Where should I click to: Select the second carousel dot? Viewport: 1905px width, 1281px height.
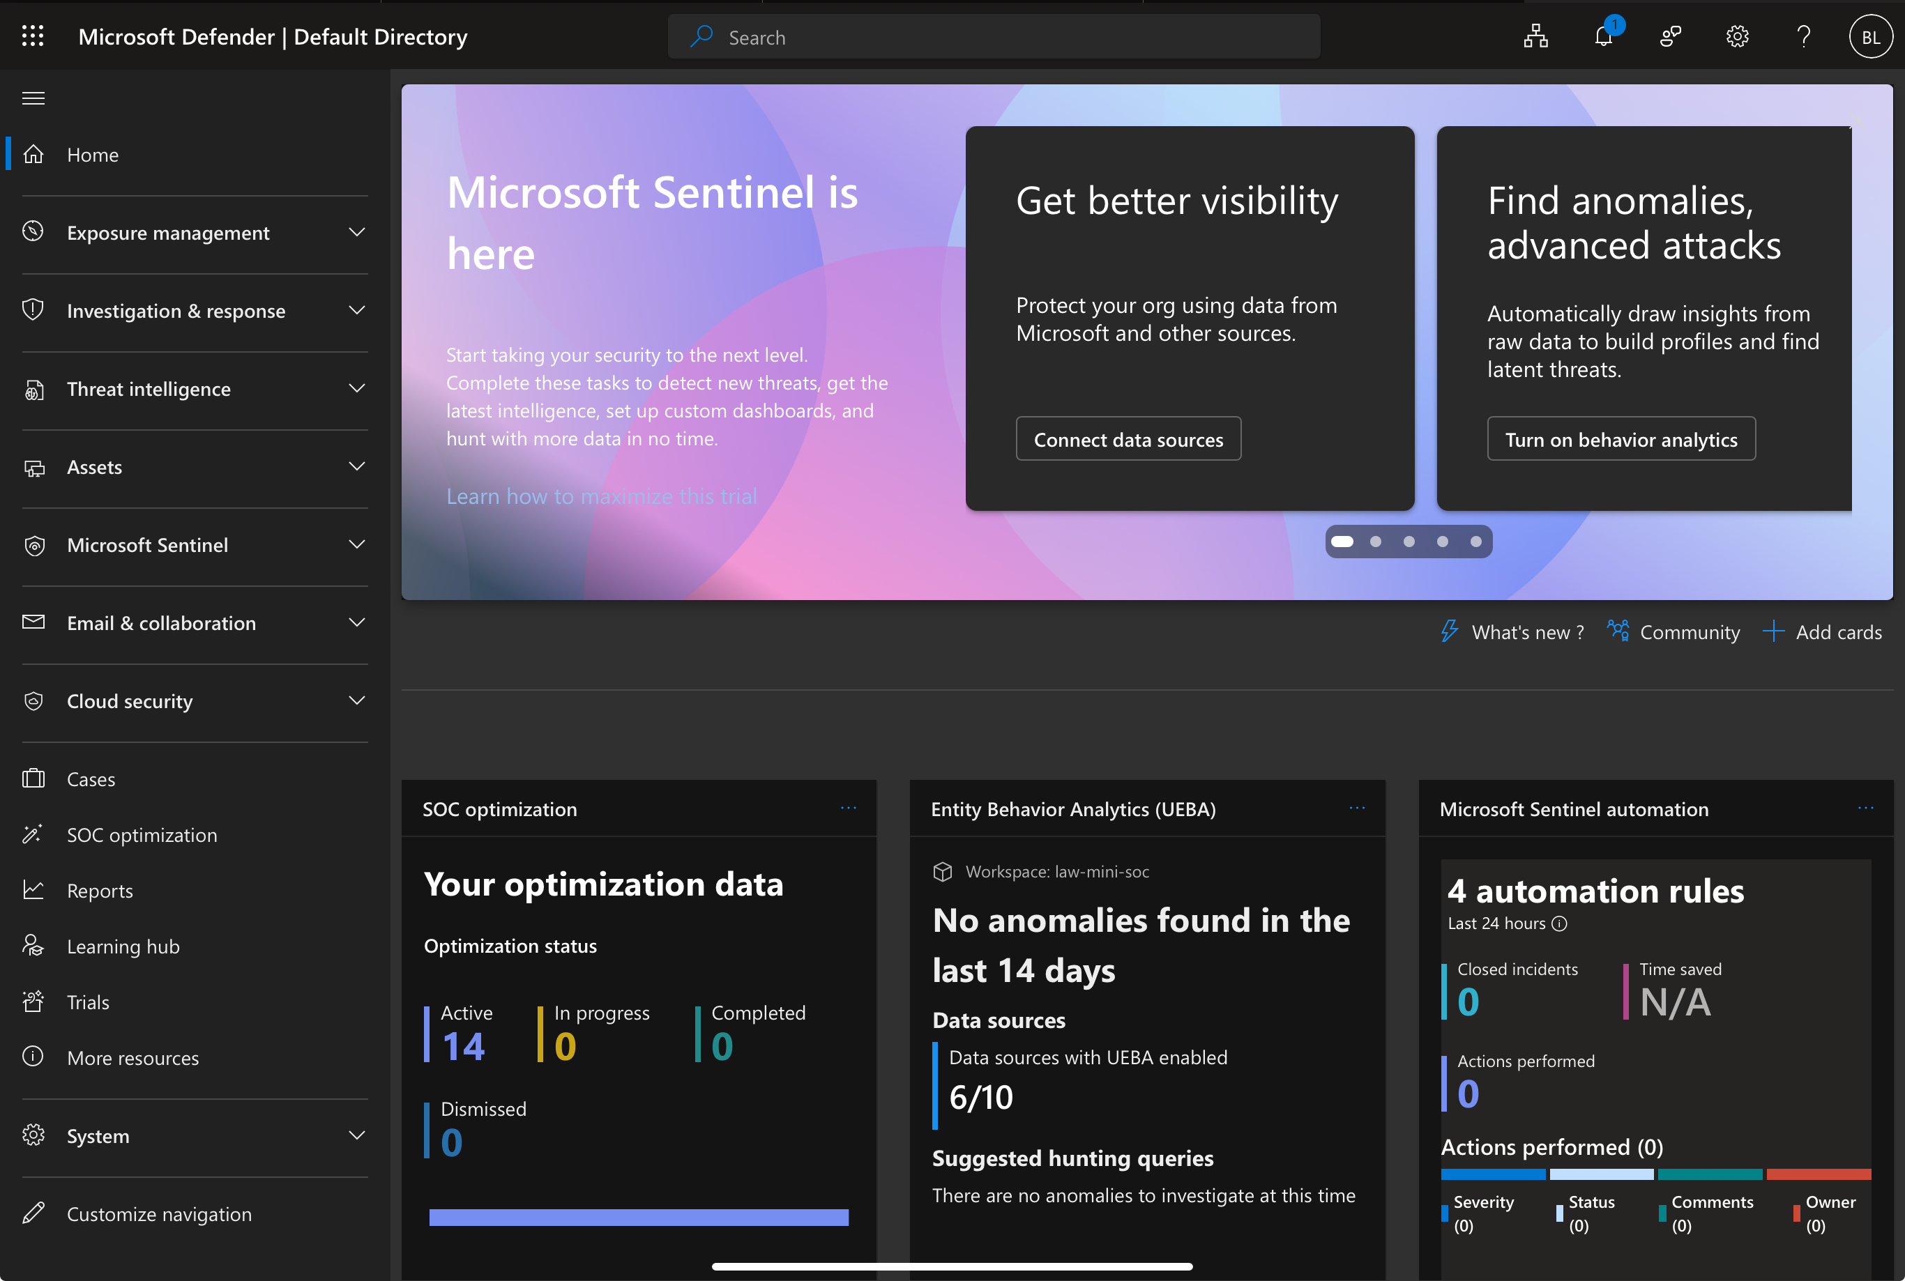(x=1376, y=542)
